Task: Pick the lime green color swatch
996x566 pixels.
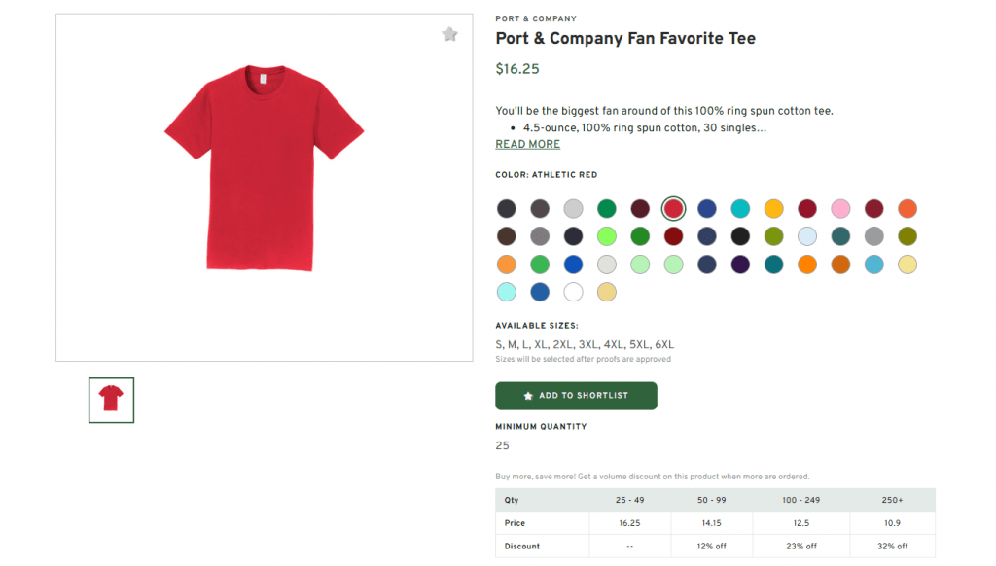Action: 606,235
